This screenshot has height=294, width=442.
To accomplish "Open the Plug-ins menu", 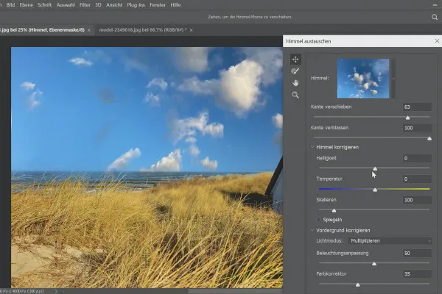I will 136,5.
